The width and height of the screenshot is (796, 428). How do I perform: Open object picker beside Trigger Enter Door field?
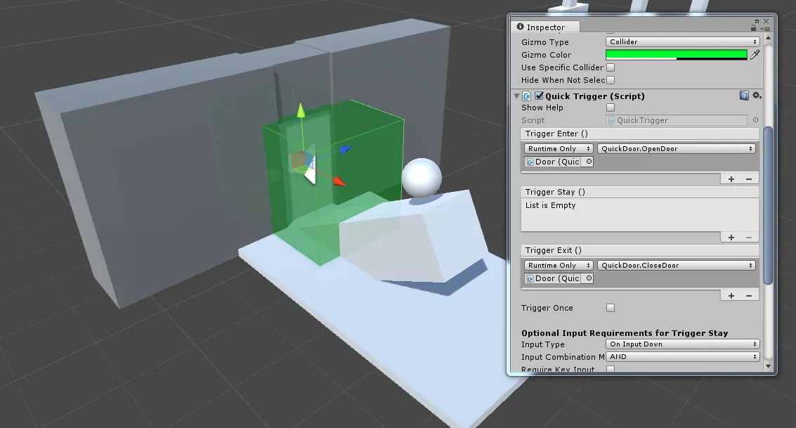coord(589,162)
